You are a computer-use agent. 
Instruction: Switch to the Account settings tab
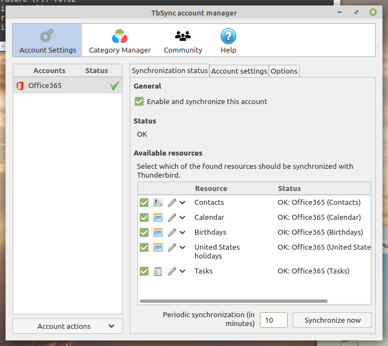coord(239,71)
